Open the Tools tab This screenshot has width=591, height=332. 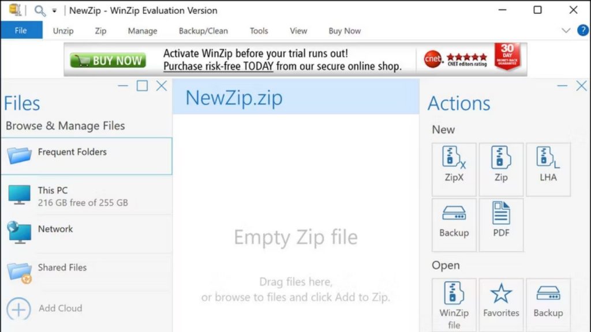(x=259, y=31)
